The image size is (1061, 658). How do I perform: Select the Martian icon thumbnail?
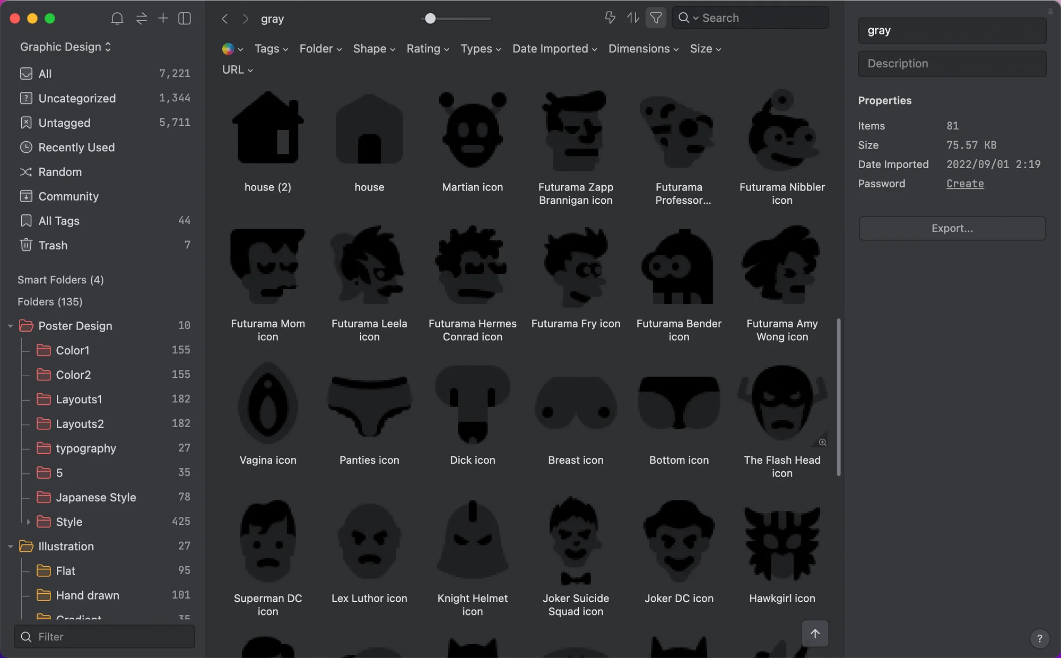click(473, 130)
